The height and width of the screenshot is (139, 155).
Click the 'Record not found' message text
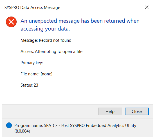(55, 40)
